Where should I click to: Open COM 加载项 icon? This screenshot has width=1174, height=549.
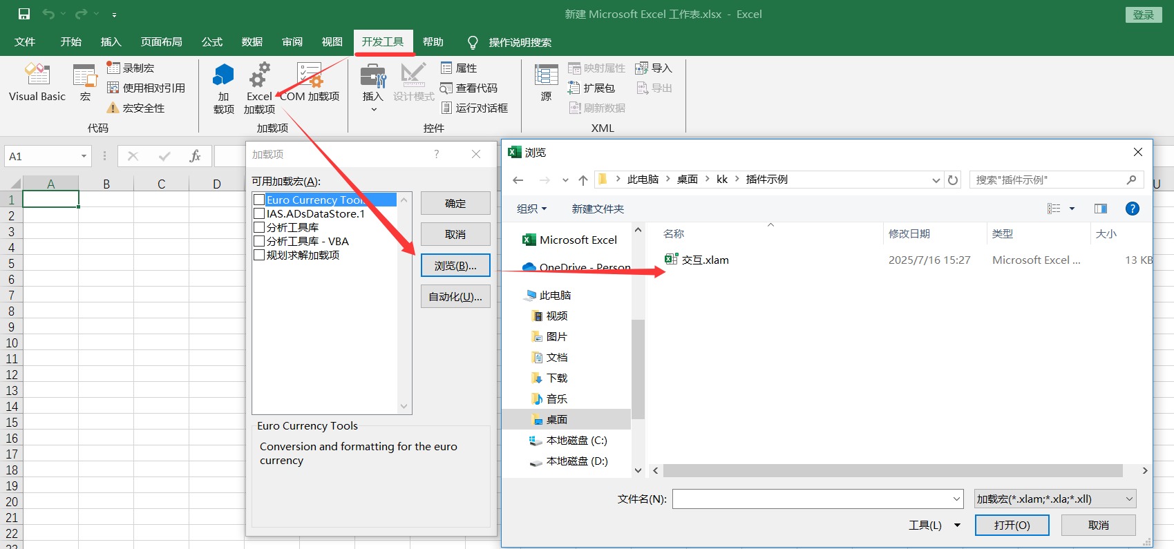tap(310, 75)
